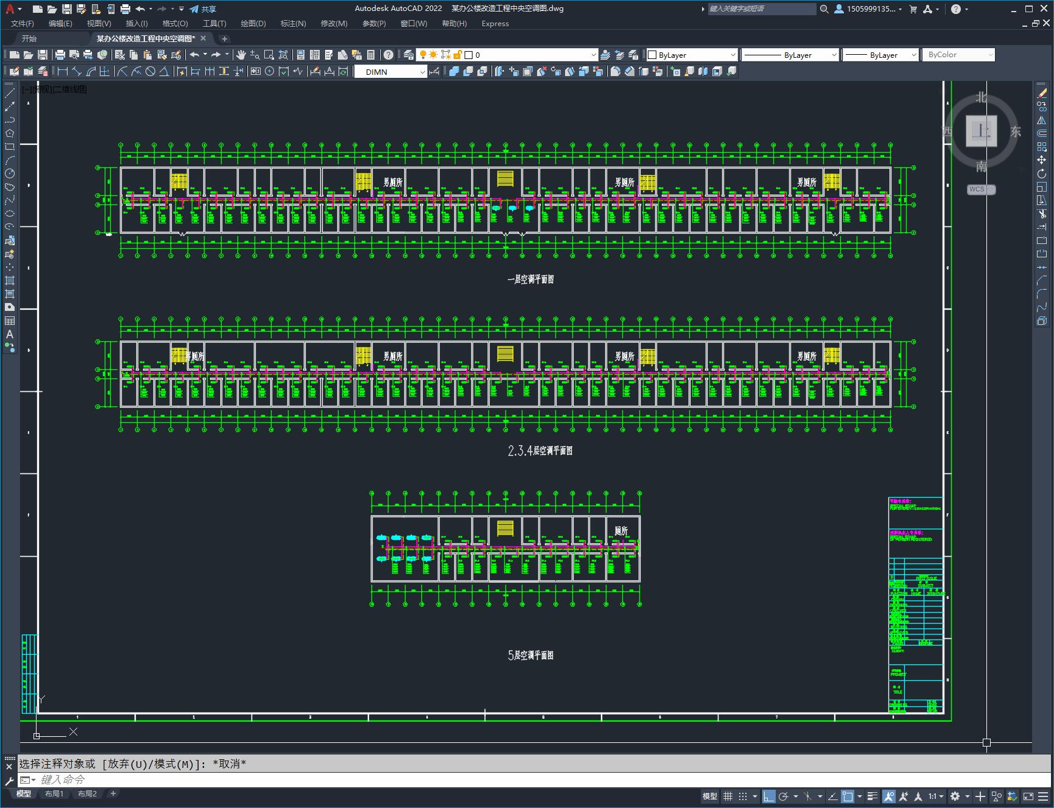Select the Multiline Text tool
This screenshot has width=1054, height=808.
pyautogui.click(x=10, y=334)
